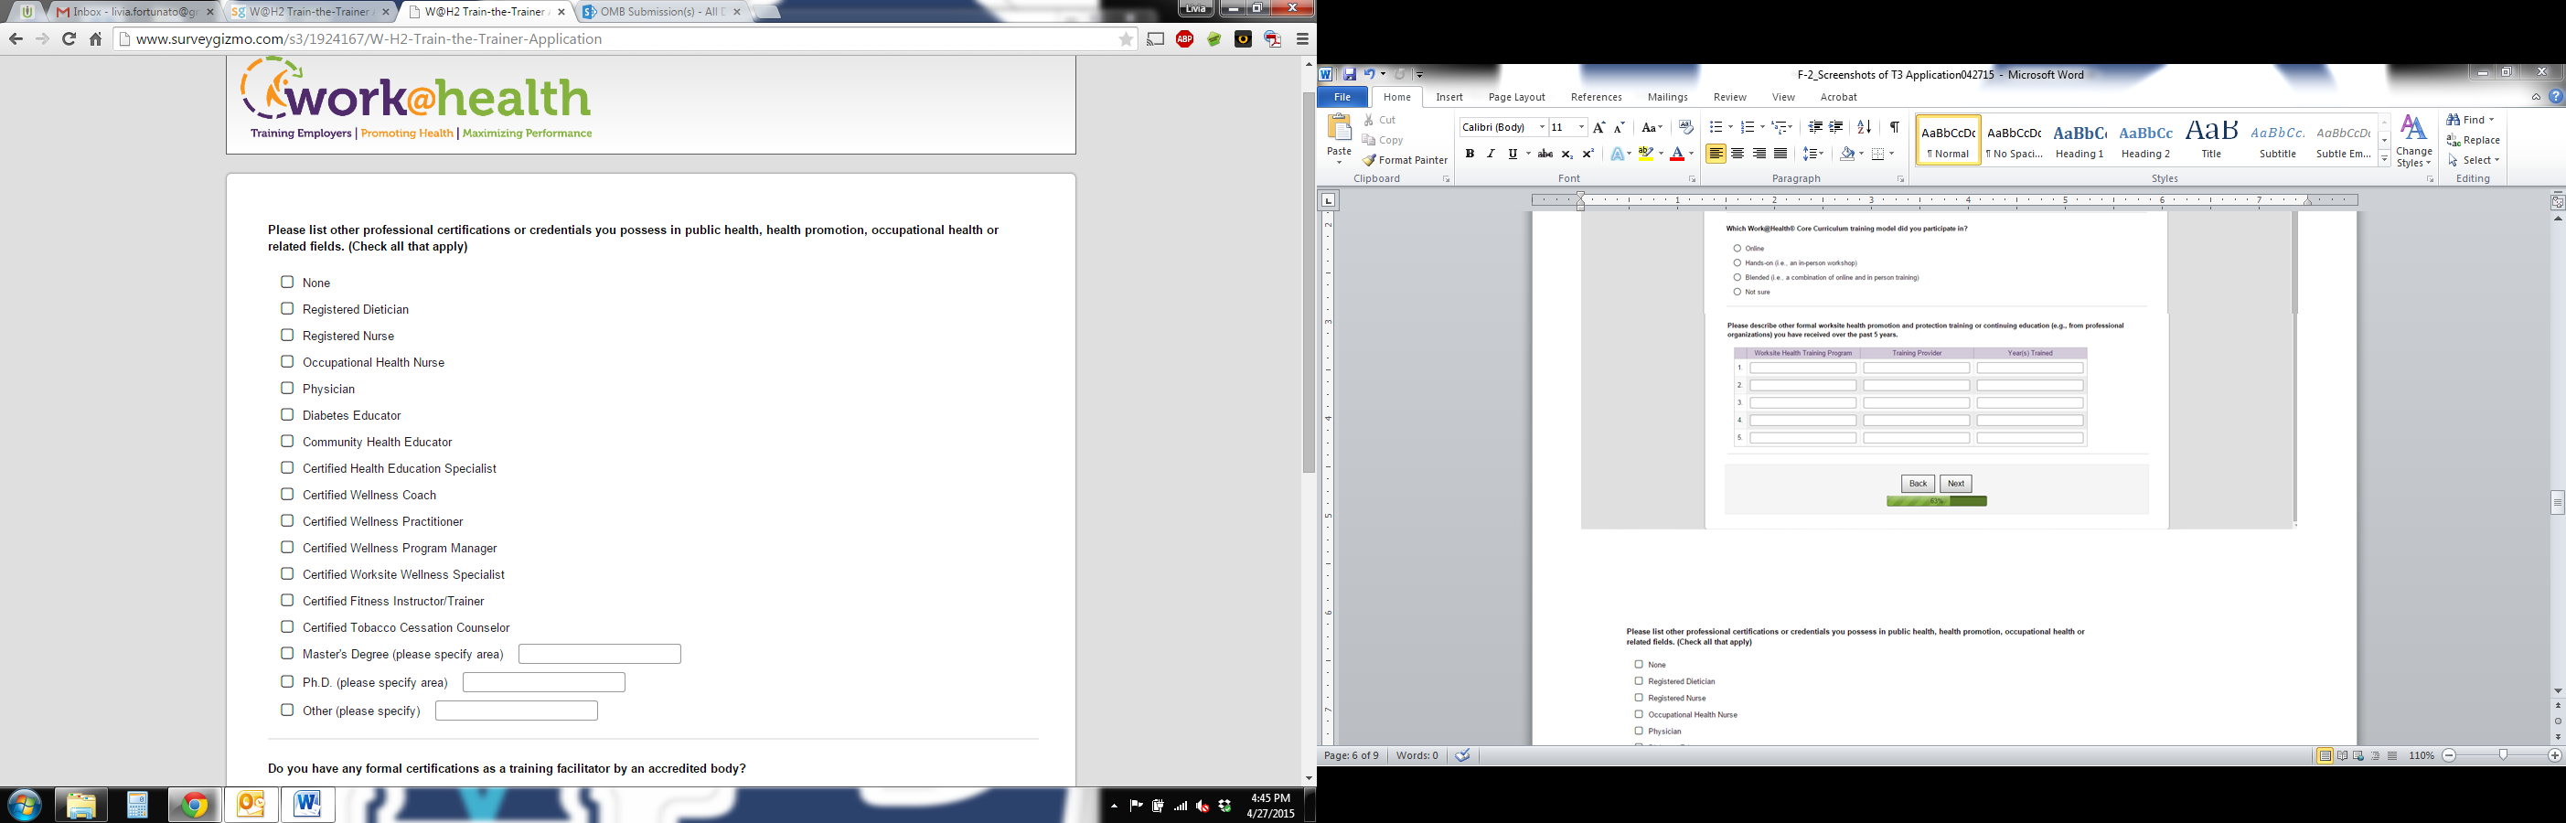2566x823 pixels.
Task: Click the Save icon in Word's quick access toolbar
Action: tap(1349, 74)
